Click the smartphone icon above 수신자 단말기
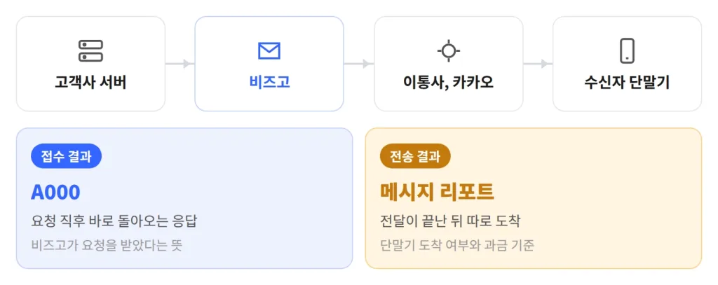The width and height of the screenshot is (718, 285). pos(627,51)
